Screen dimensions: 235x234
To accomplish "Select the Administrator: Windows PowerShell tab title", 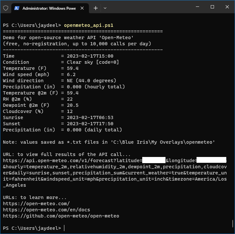I will click(49, 8).
